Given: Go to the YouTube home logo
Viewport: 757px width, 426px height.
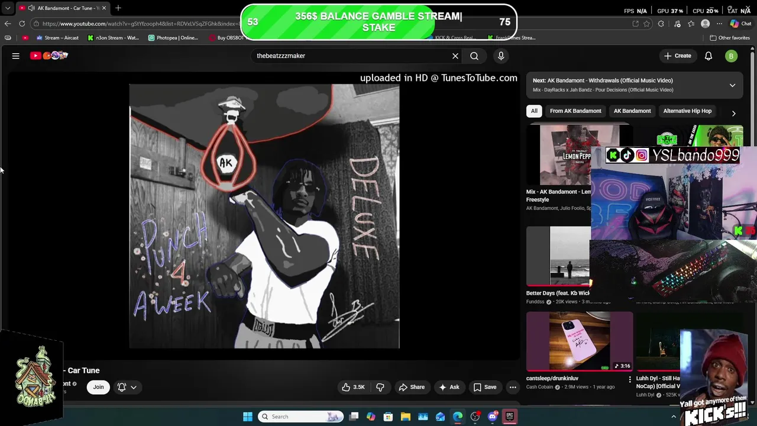Looking at the screenshot, I should (49, 56).
